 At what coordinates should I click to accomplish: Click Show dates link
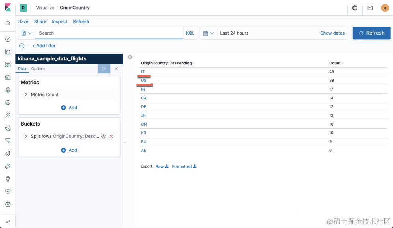pyautogui.click(x=332, y=33)
